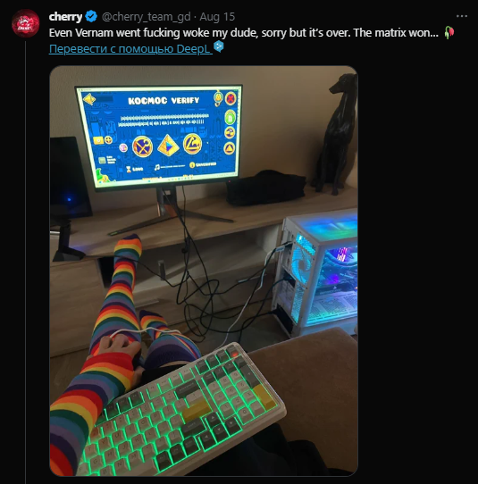Play the level with the pyramid play button
The image size is (478, 484).
[168, 146]
